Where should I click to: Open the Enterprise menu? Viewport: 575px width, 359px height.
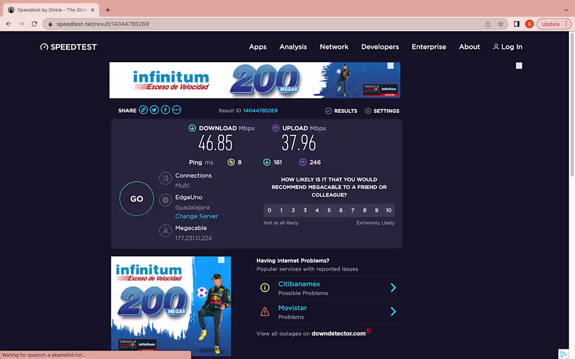pos(429,47)
